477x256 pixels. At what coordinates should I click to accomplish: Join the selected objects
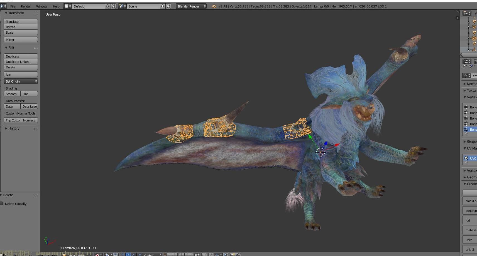tap(21, 74)
